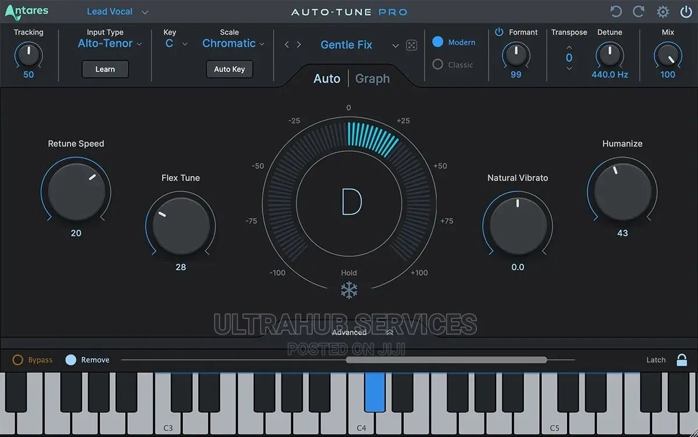
Task: Toggle the Latch padlock icon
Action: coord(682,360)
